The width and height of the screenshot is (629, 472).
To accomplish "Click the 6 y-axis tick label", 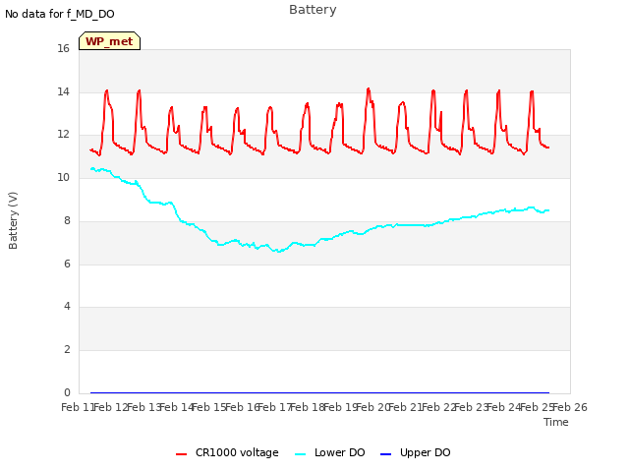I will pos(67,264).
